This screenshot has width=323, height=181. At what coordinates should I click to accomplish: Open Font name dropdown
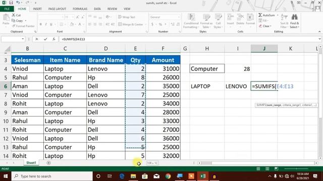pos(63,17)
